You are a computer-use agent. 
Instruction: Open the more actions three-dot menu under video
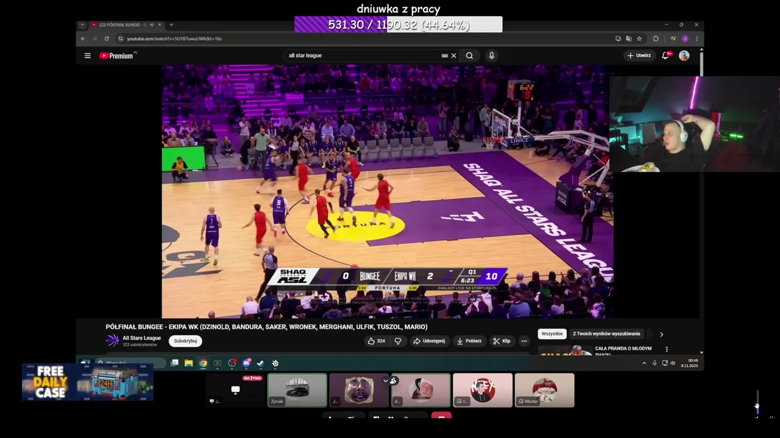[523, 341]
